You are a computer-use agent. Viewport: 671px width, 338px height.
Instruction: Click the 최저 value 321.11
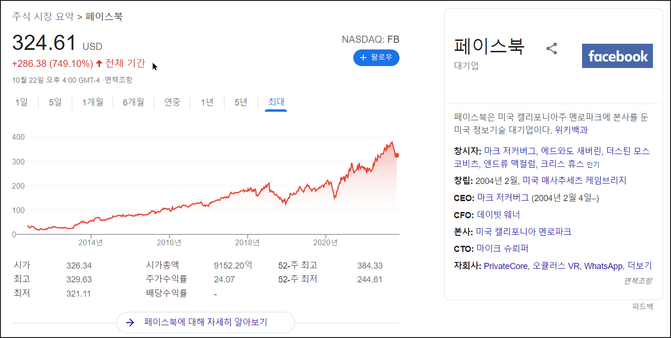pos(78,294)
